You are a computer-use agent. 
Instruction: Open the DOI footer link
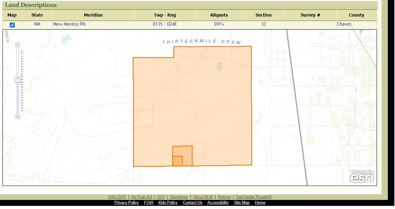161,197
